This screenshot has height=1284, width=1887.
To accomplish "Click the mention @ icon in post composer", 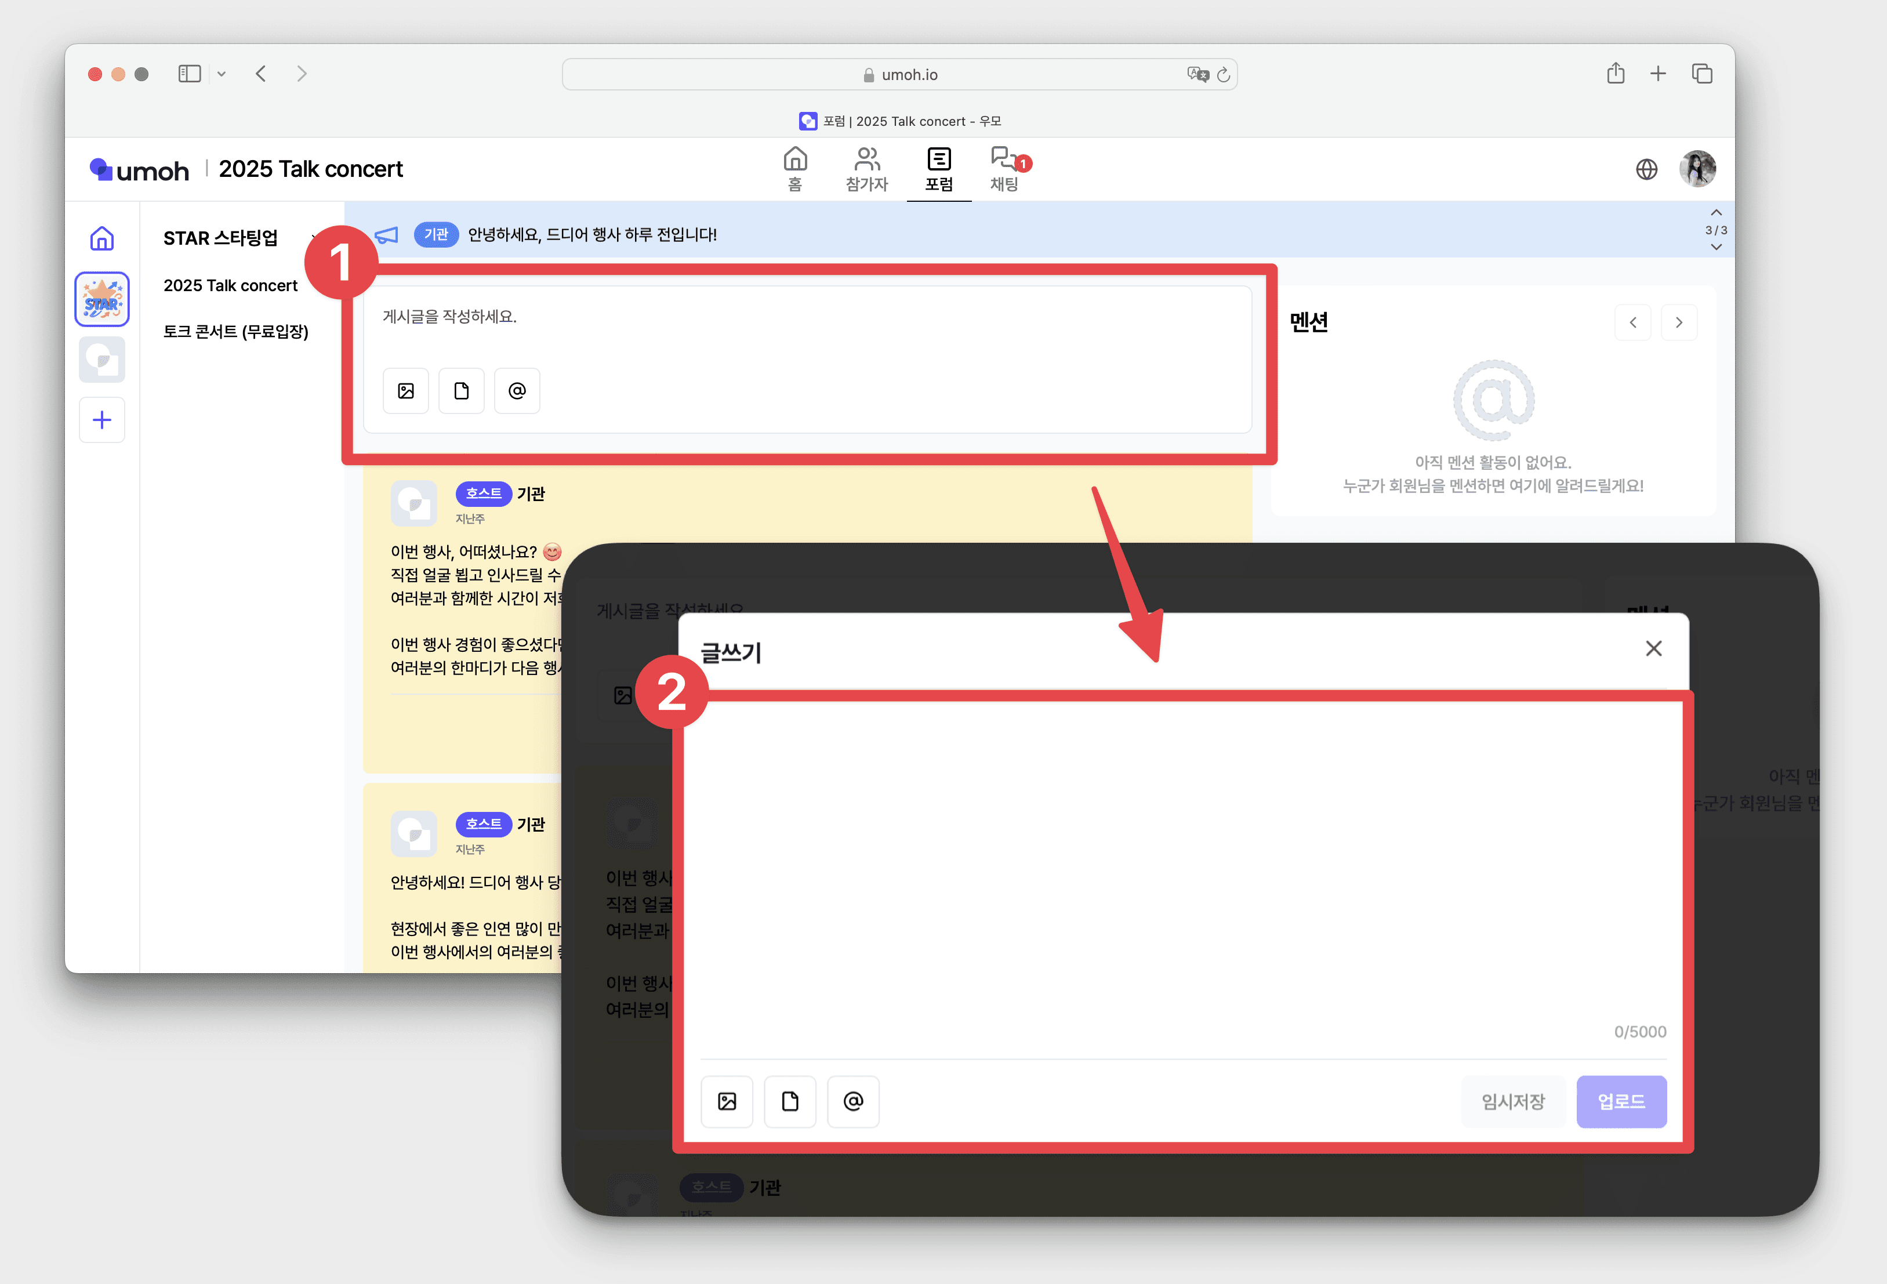I will (517, 391).
